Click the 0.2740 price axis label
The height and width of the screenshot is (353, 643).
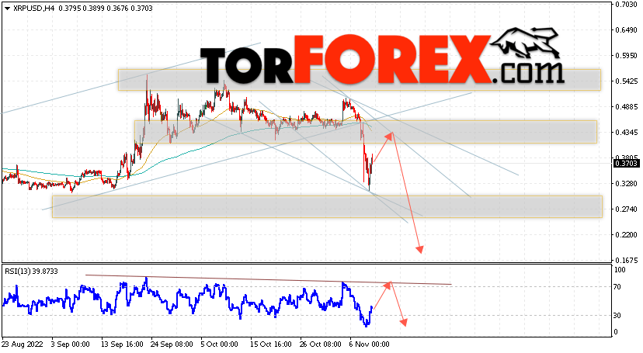coord(626,209)
